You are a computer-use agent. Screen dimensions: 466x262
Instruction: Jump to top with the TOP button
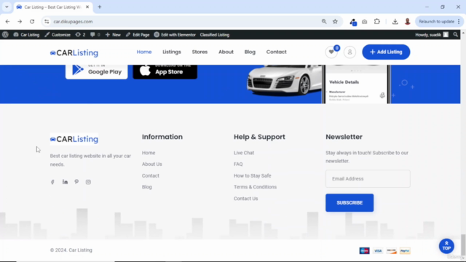[x=446, y=246]
